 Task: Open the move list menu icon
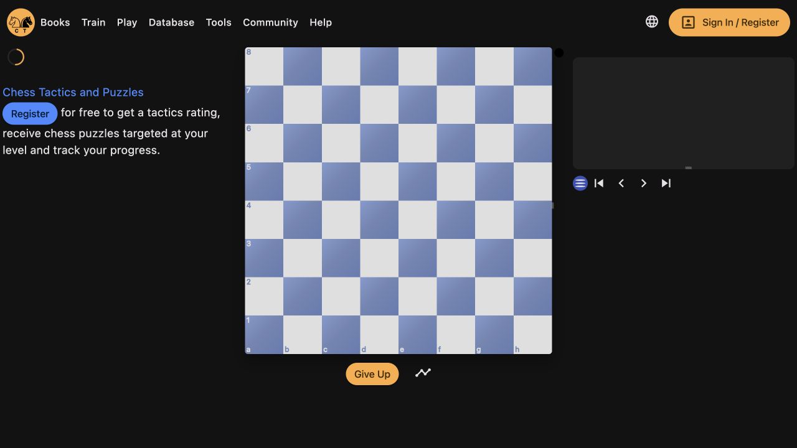point(580,183)
